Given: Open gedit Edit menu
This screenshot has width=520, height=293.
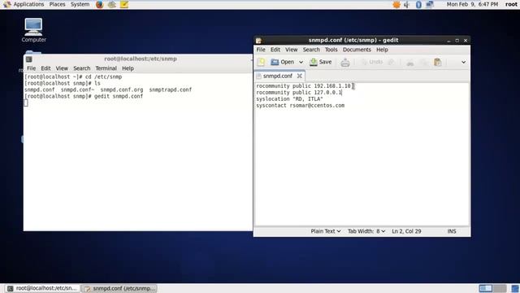Looking at the screenshot, I should [x=275, y=50].
